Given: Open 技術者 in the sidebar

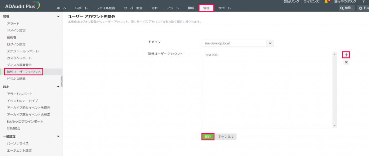Looking at the screenshot, I should click(x=12, y=37).
